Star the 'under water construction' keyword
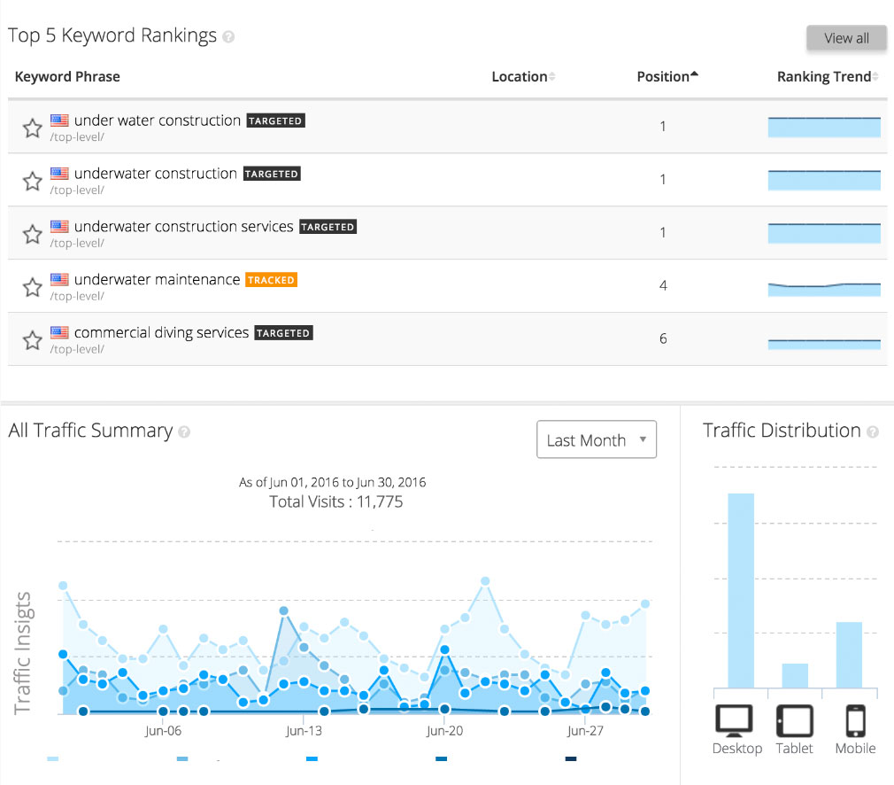The width and height of the screenshot is (894, 785). click(x=33, y=128)
